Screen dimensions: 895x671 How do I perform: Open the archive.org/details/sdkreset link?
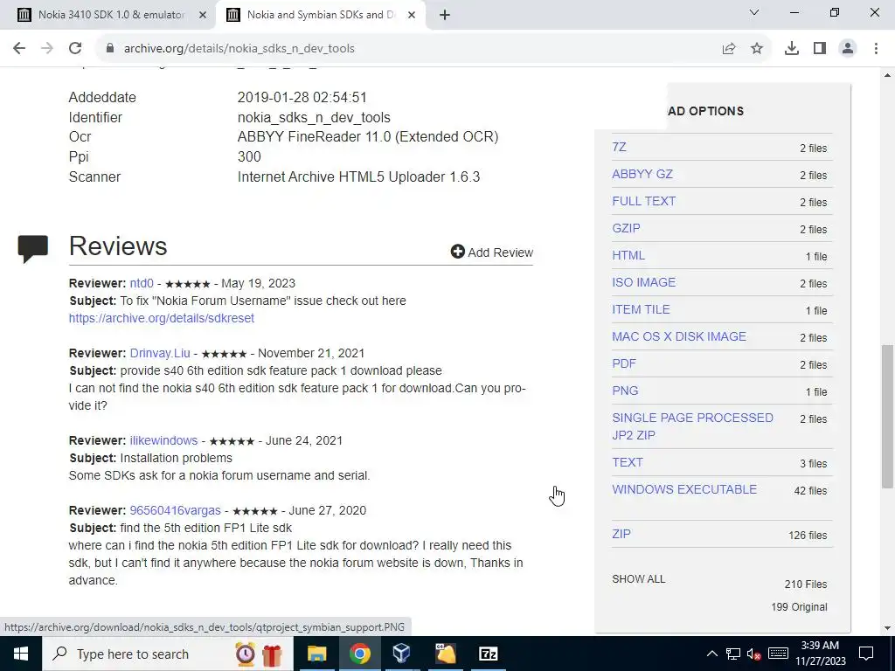162,318
